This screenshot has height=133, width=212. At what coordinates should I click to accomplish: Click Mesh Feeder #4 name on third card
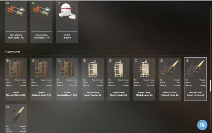pos(144,95)
